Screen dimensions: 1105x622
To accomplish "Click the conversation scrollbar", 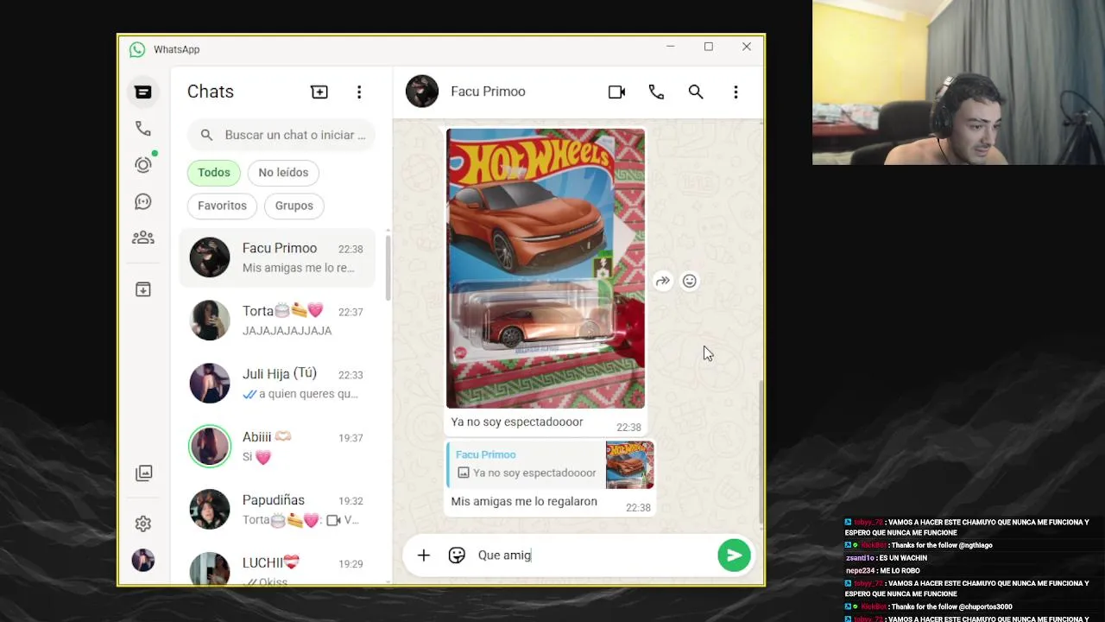I will click(761, 451).
